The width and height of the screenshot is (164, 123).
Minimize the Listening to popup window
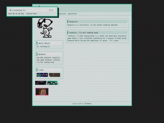48,10
